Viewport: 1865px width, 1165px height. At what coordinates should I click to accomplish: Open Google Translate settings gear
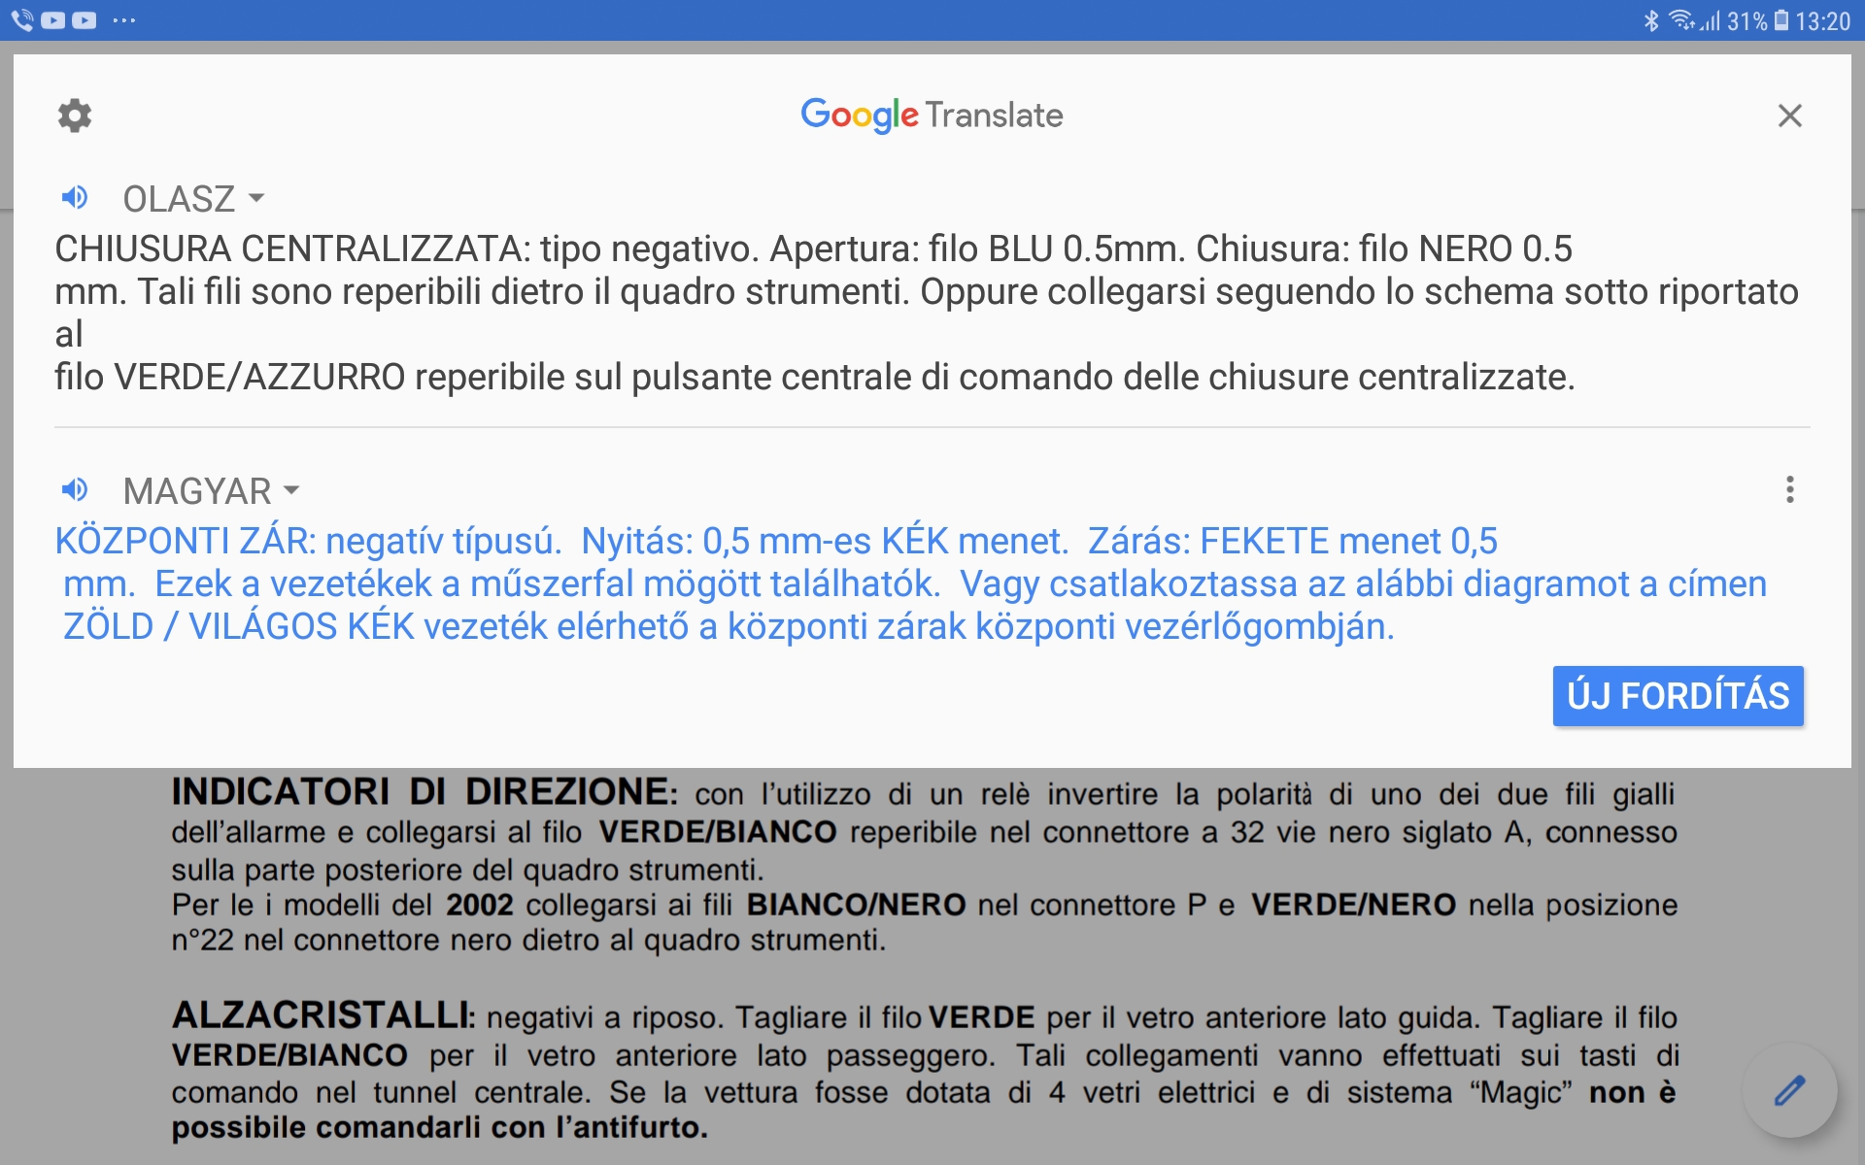pyautogui.click(x=75, y=116)
